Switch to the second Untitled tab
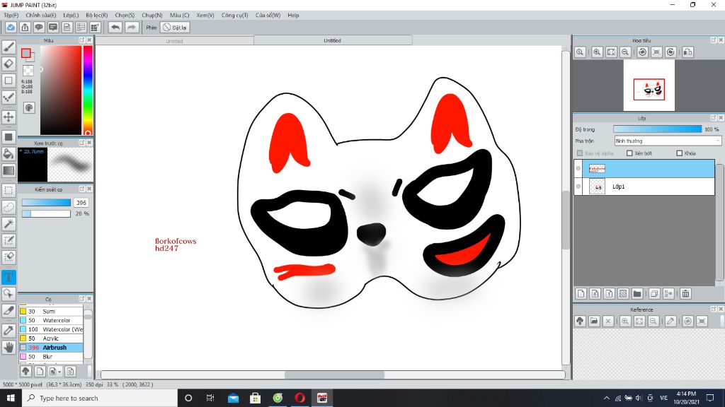The image size is (725, 407). (333, 40)
